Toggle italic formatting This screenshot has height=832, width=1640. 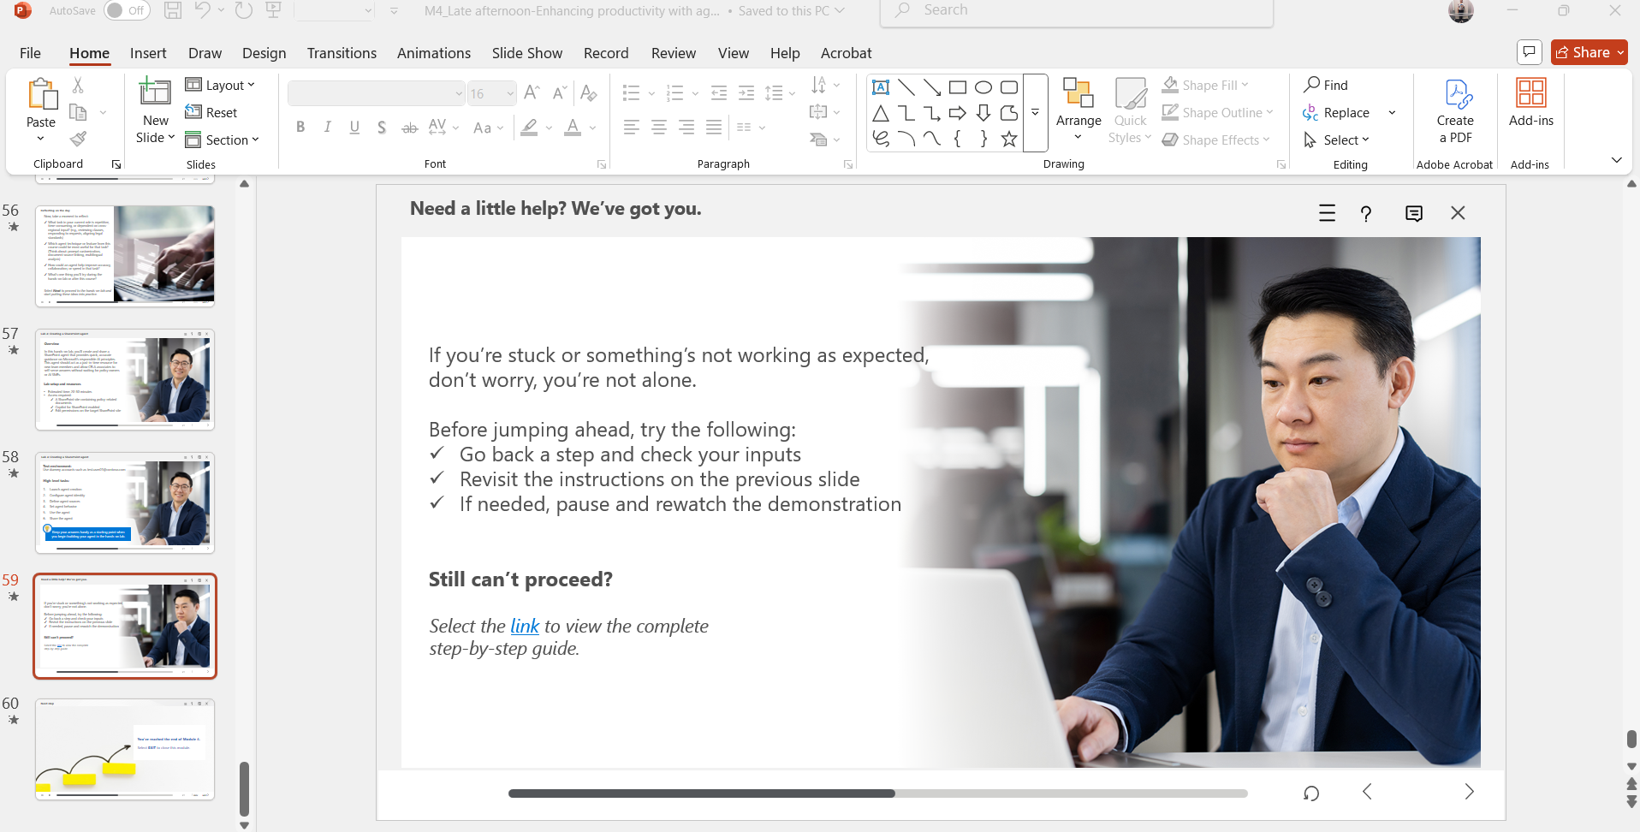[x=327, y=127]
